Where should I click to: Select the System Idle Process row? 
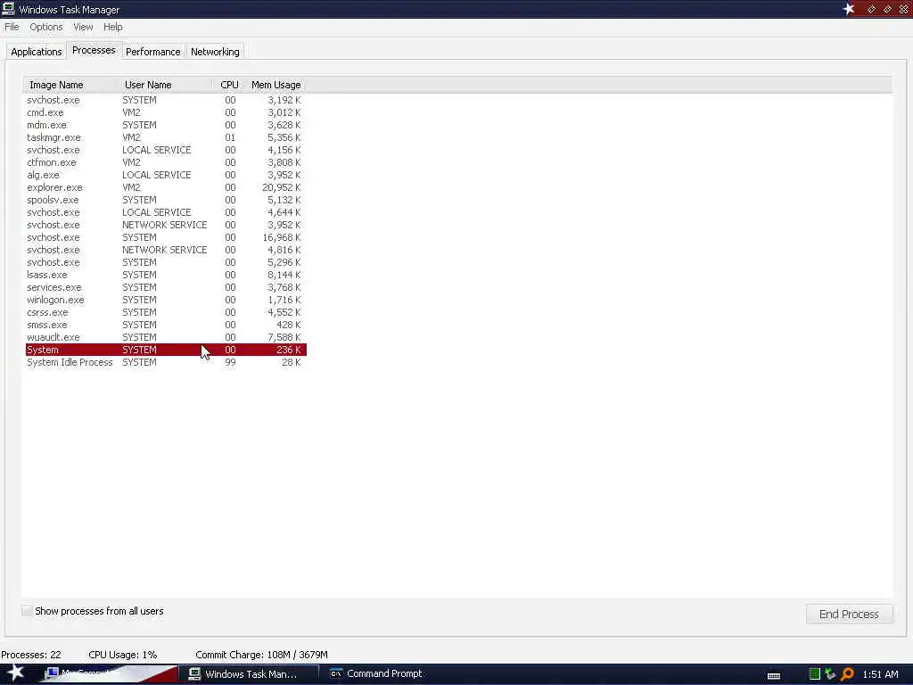[166, 362]
